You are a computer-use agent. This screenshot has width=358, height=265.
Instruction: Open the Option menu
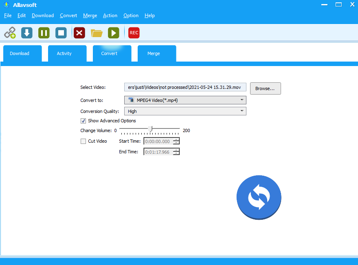(131, 15)
